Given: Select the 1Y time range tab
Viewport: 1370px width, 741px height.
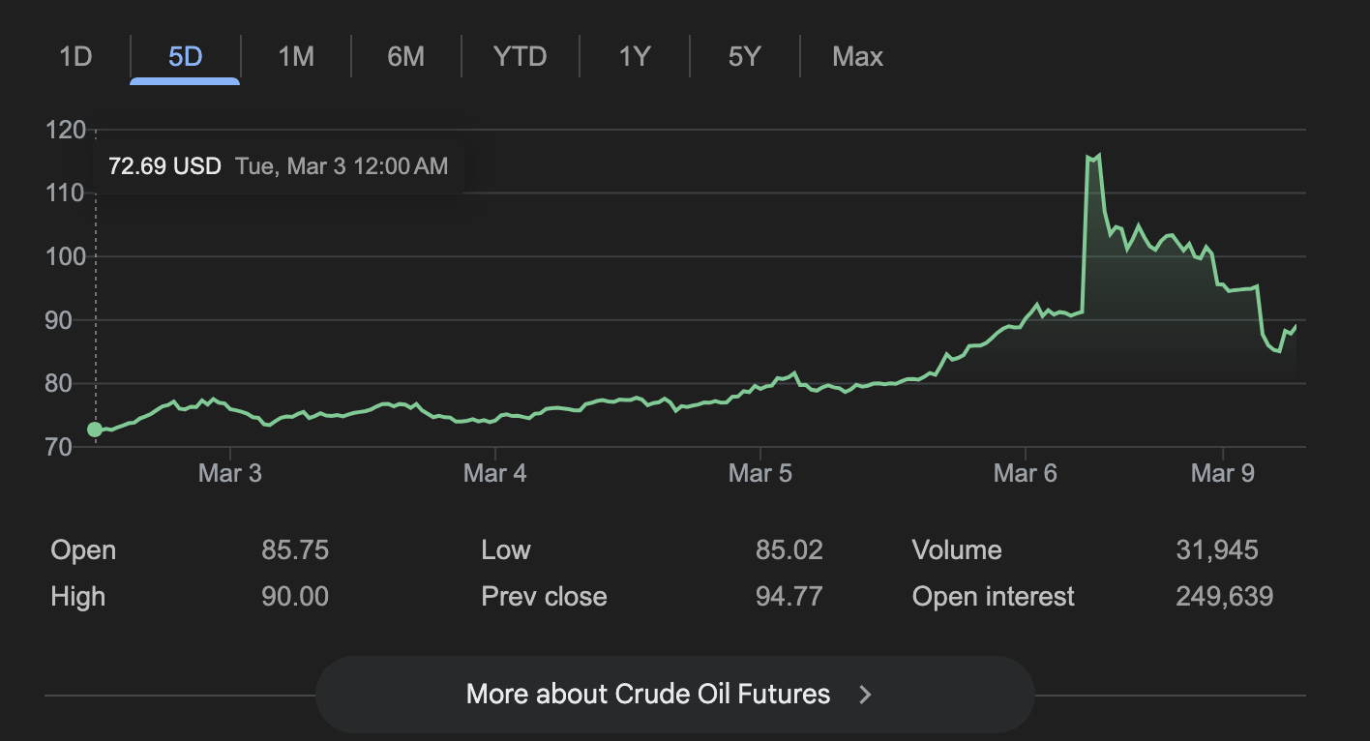Looking at the screenshot, I should [634, 57].
